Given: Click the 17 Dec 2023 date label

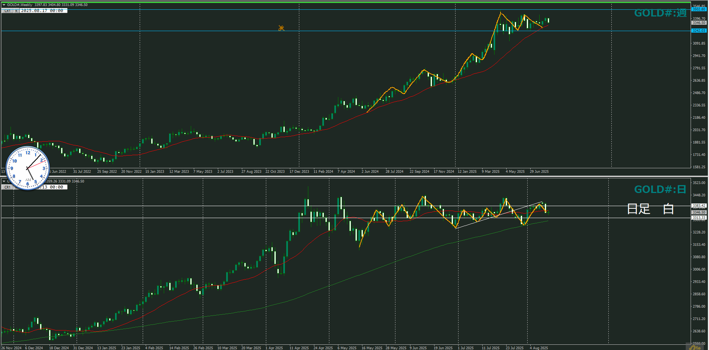Looking at the screenshot, I should pyautogui.click(x=299, y=172).
